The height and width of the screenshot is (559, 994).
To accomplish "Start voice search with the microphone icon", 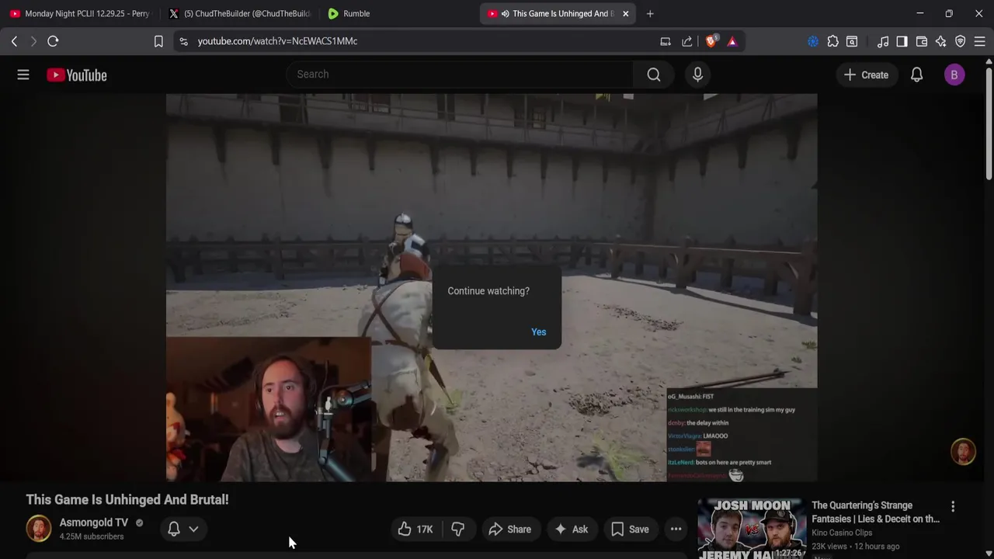I will (697, 75).
